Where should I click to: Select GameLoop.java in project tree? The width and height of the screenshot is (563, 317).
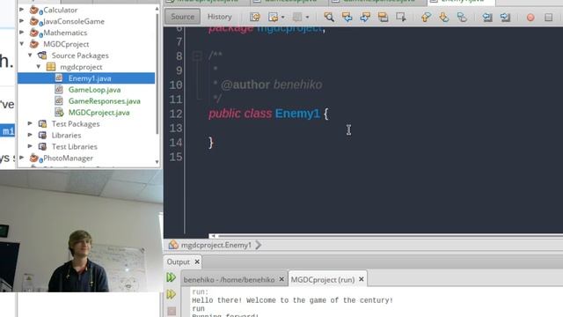pyautogui.click(x=94, y=90)
